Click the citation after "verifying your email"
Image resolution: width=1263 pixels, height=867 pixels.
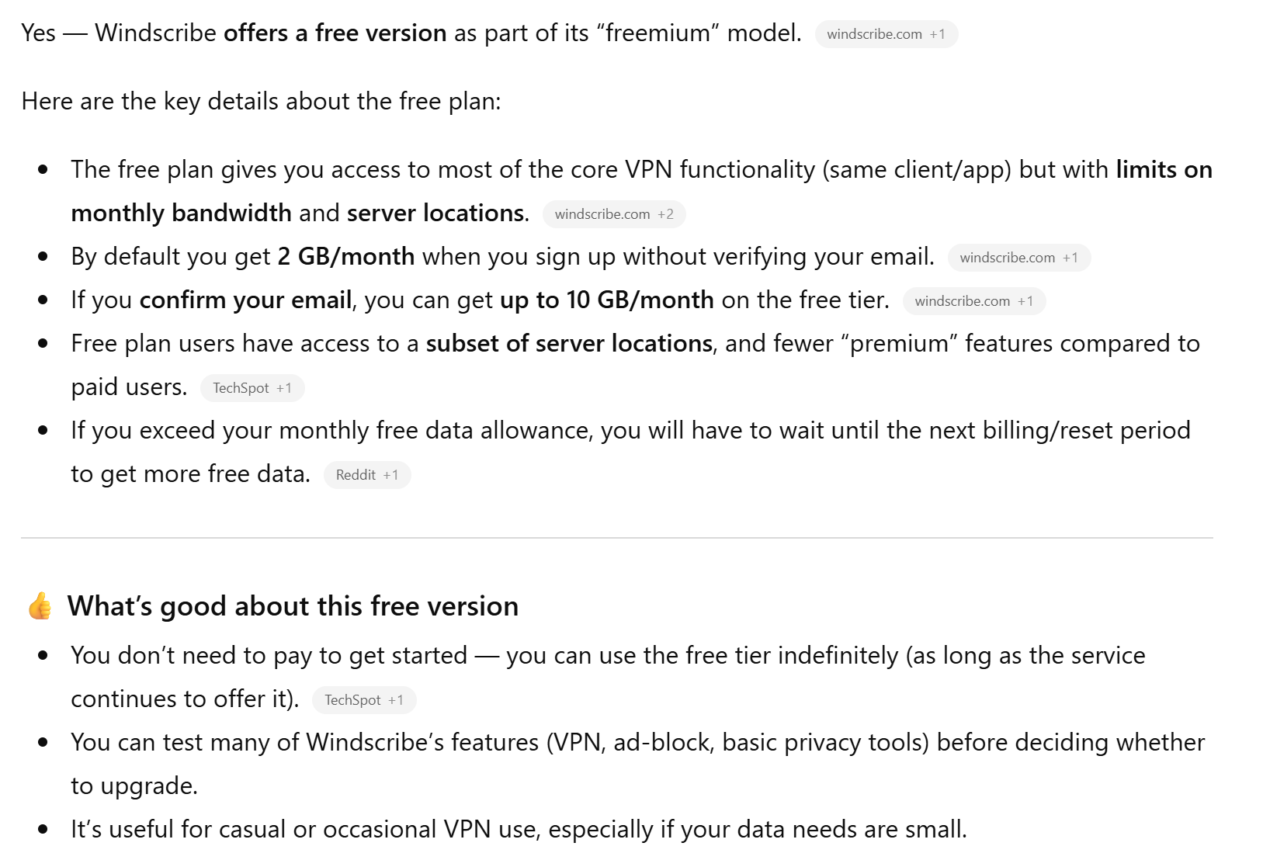tap(1018, 258)
